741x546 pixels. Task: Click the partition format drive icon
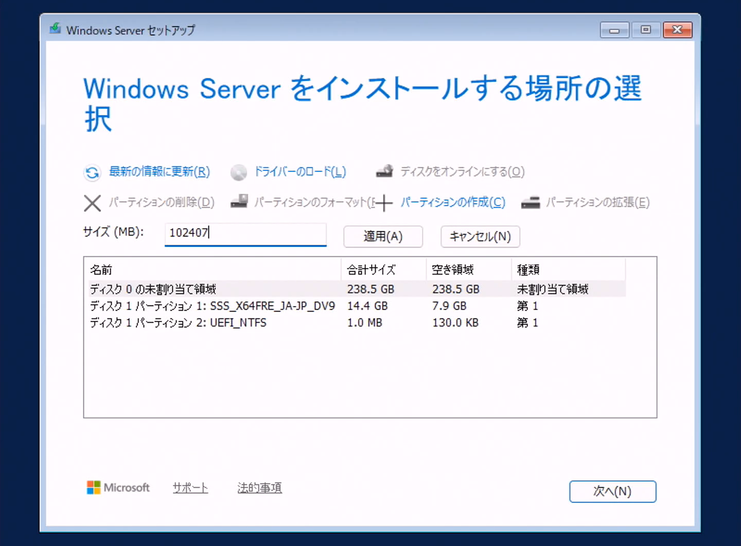[239, 201]
